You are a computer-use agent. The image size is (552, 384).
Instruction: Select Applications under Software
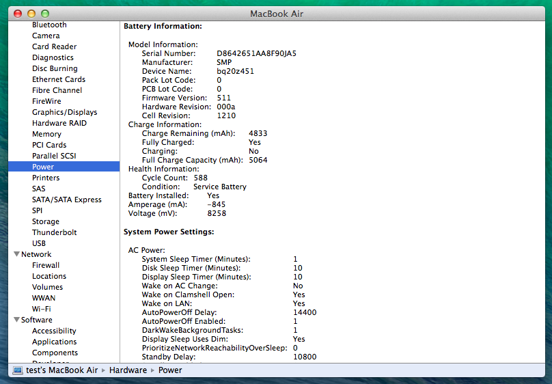pos(54,342)
